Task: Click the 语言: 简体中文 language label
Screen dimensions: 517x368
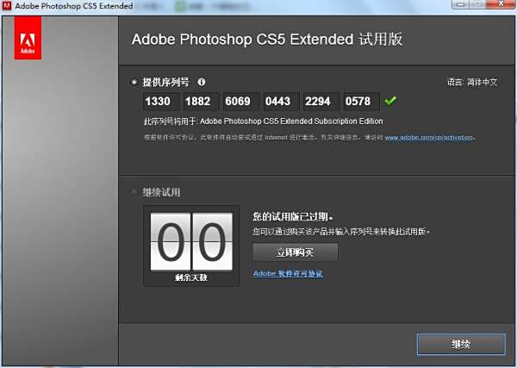Action: click(x=472, y=82)
